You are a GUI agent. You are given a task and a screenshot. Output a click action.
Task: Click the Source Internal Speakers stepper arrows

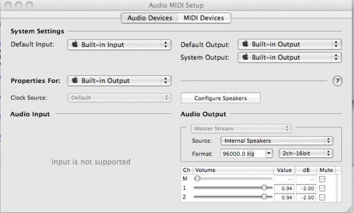(329, 141)
